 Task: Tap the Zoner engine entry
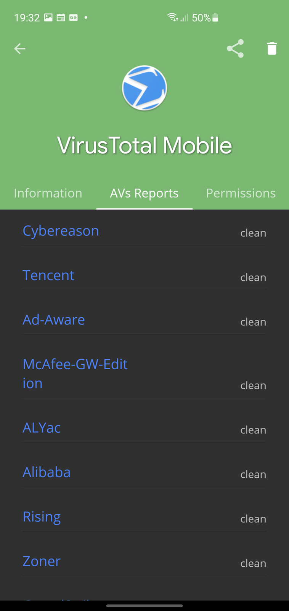42,561
